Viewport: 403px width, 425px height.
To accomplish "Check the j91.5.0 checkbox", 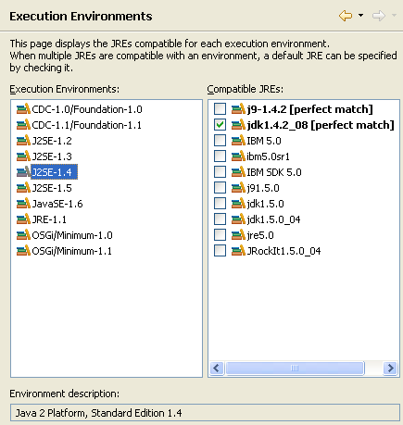I will click(220, 188).
